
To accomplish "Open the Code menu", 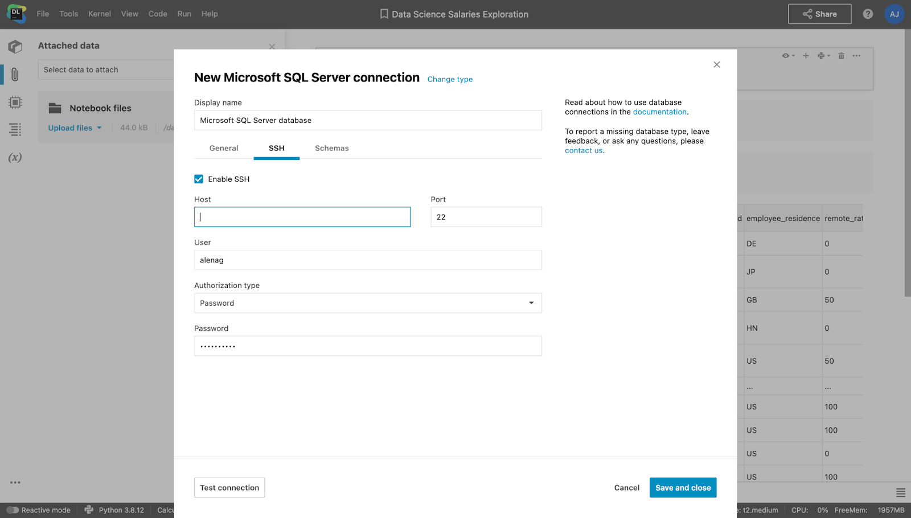I will (158, 14).
